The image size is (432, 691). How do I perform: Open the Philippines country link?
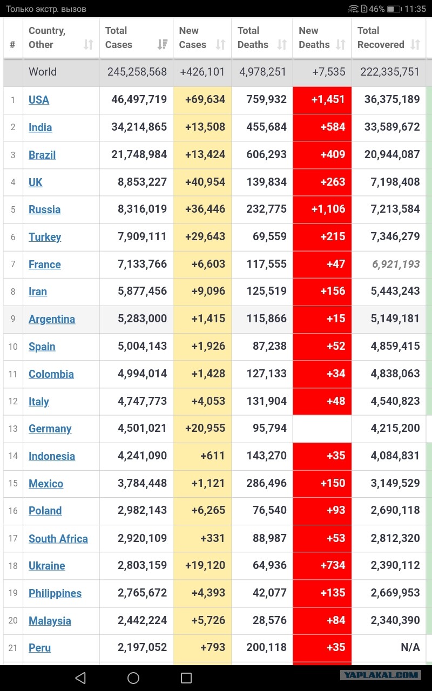pyautogui.click(x=55, y=593)
